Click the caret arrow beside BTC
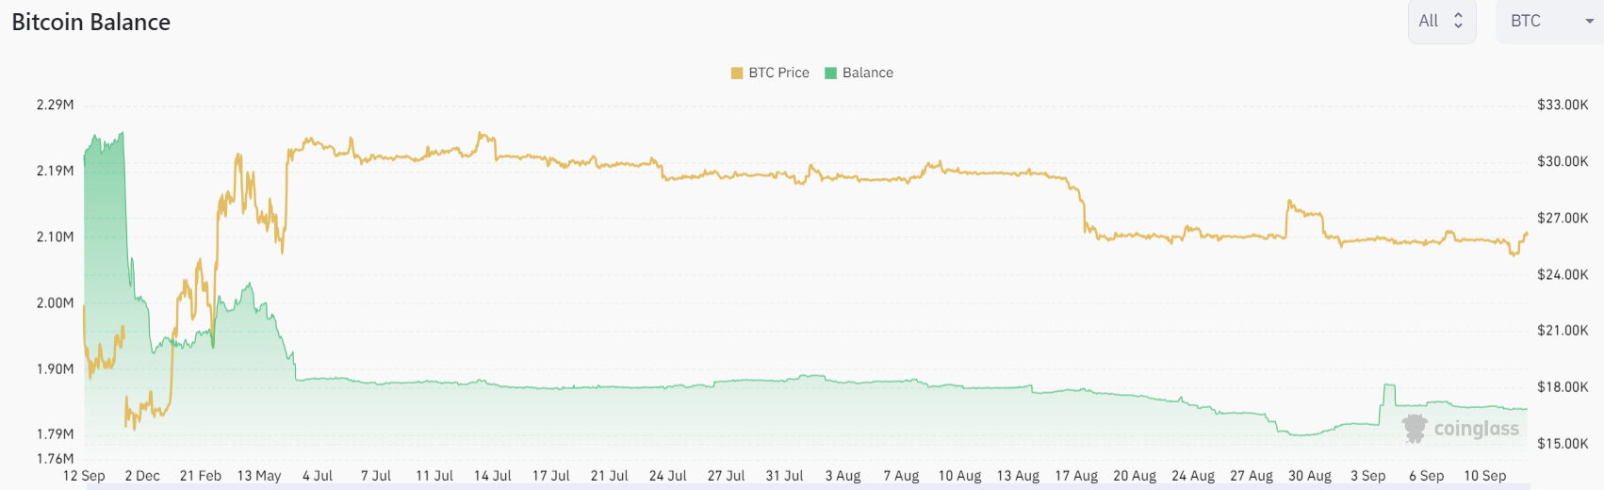The height and width of the screenshot is (490, 1604). [x=1590, y=22]
